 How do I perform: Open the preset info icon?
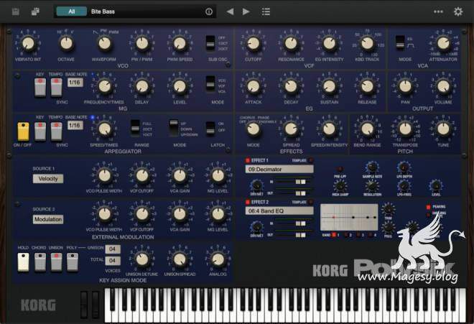coord(209,11)
